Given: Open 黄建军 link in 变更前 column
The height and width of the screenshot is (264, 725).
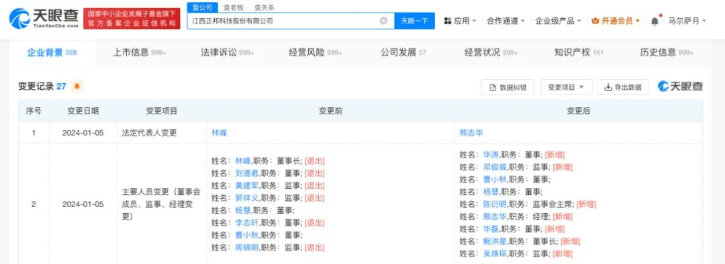Looking at the screenshot, I should pos(247,186).
